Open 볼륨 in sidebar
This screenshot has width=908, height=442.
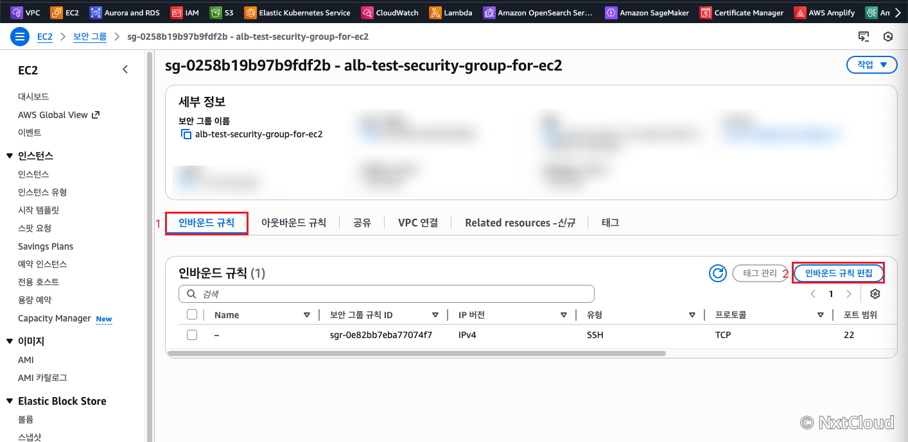pos(26,419)
